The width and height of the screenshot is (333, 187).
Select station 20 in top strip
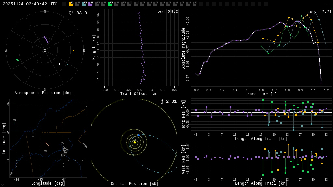[x=194, y=4]
